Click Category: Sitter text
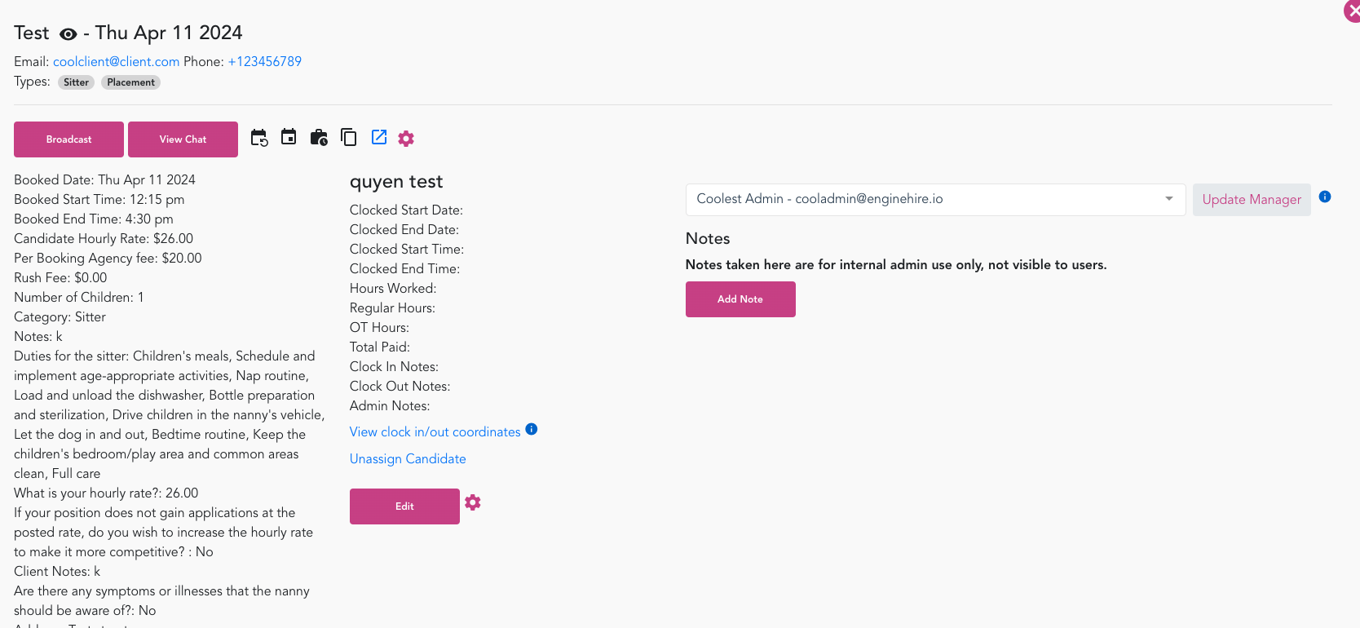1360x628 pixels. (x=60, y=317)
